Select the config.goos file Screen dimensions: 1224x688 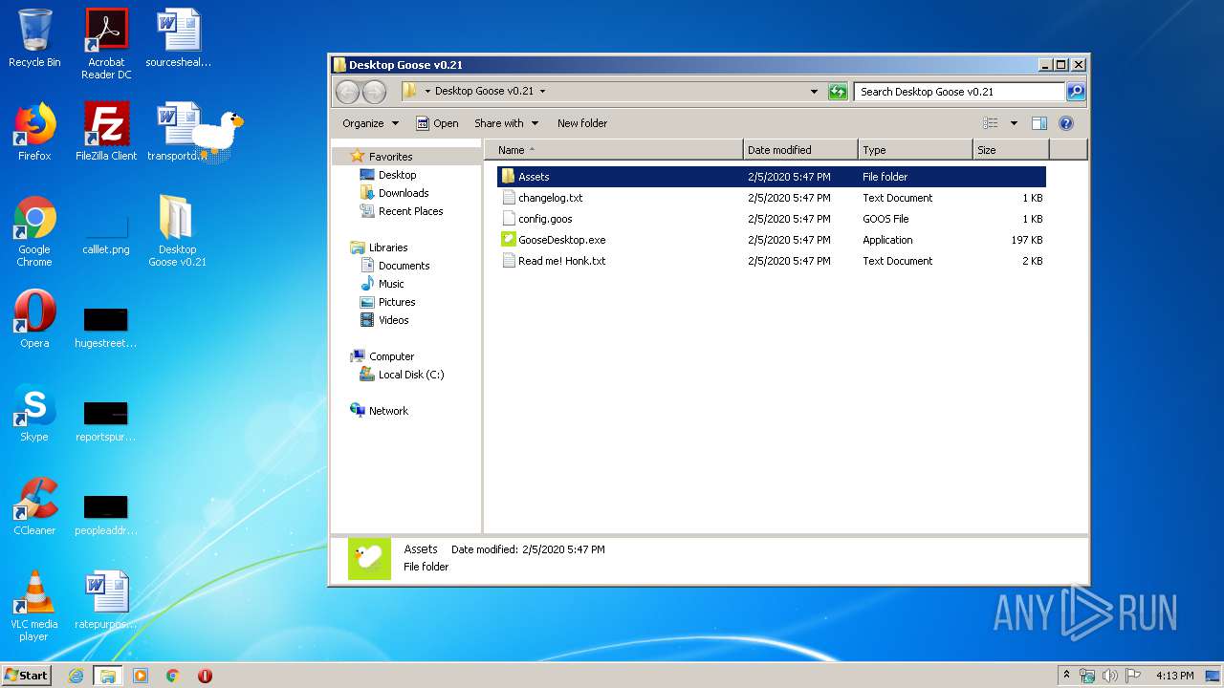772,219
